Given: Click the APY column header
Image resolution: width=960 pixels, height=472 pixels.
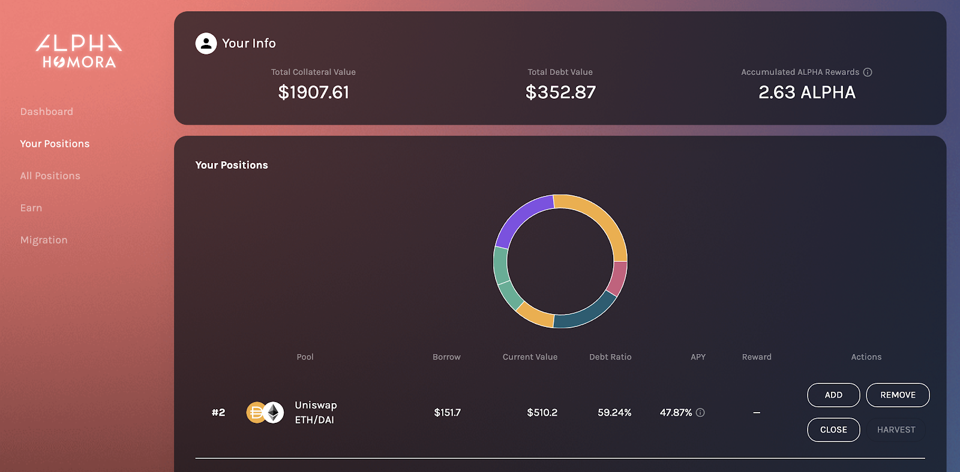Looking at the screenshot, I should click(x=698, y=357).
